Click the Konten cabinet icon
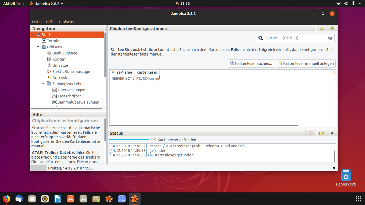365x205 pixels. click(49, 59)
